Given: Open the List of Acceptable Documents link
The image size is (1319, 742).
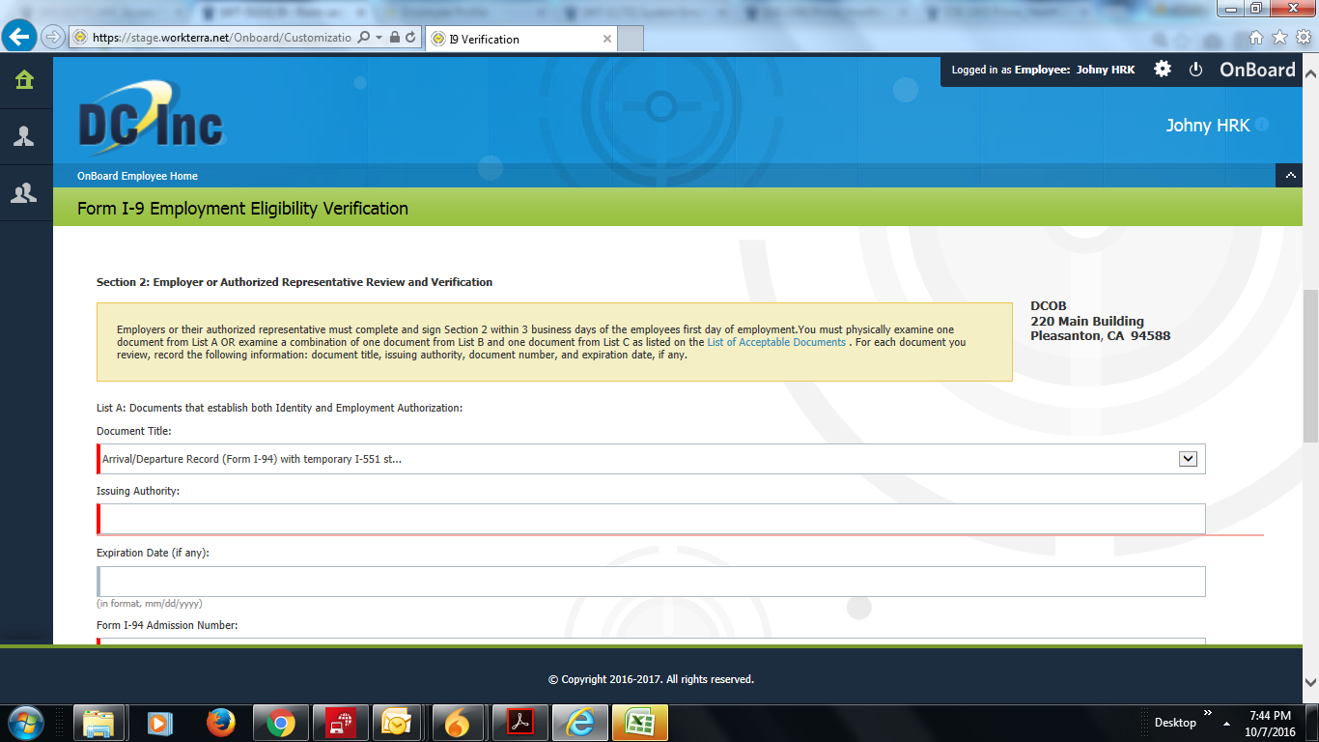Looking at the screenshot, I should point(776,342).
